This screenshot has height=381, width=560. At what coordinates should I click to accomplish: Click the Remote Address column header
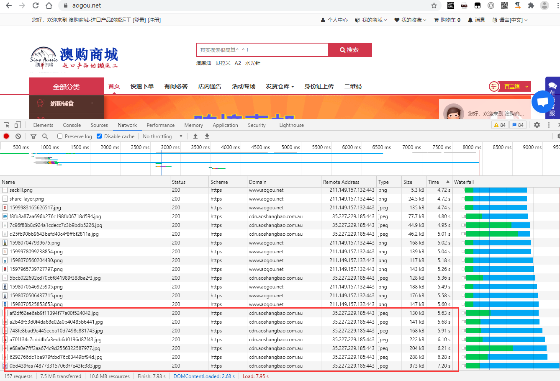tap(349, 182)
